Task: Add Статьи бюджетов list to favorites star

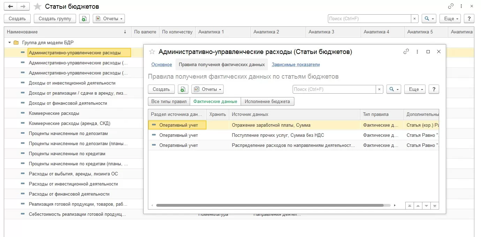Action: coord(38,7)
